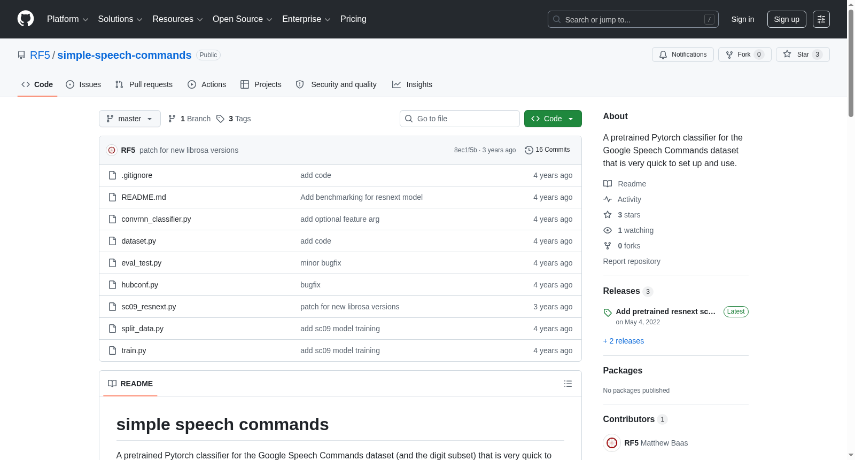Select the Code tab
The image size is (855, 460).
pyautogui.click(x=37, y=84)
